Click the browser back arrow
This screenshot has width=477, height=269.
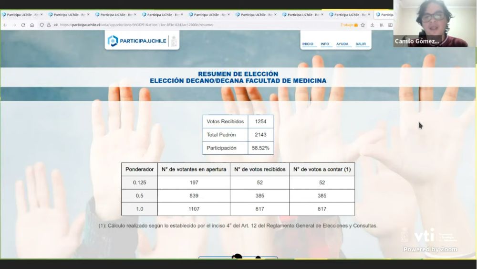point(5,25)
